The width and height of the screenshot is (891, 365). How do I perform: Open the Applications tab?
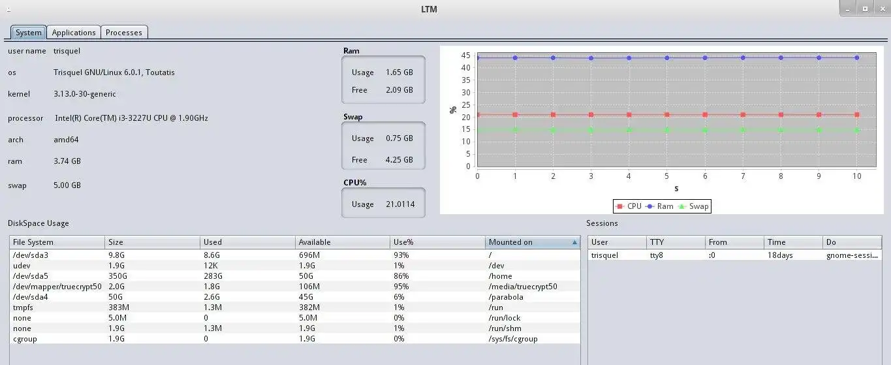pyautogui.click(x=74, y=33)
